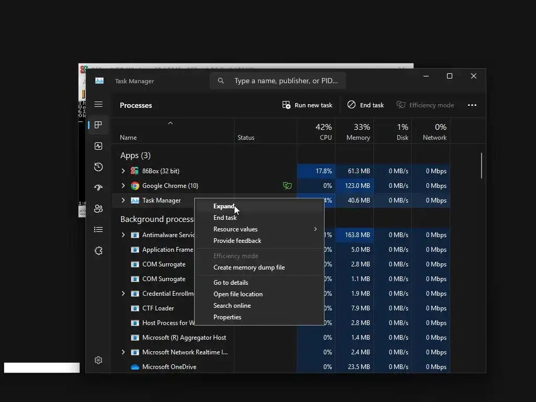Expand the 86Box (32 bit) process group
The image size is (536, 402).
pyautogui.click(x=124, y=171)
